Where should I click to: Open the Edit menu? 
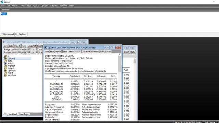[8, 5]
